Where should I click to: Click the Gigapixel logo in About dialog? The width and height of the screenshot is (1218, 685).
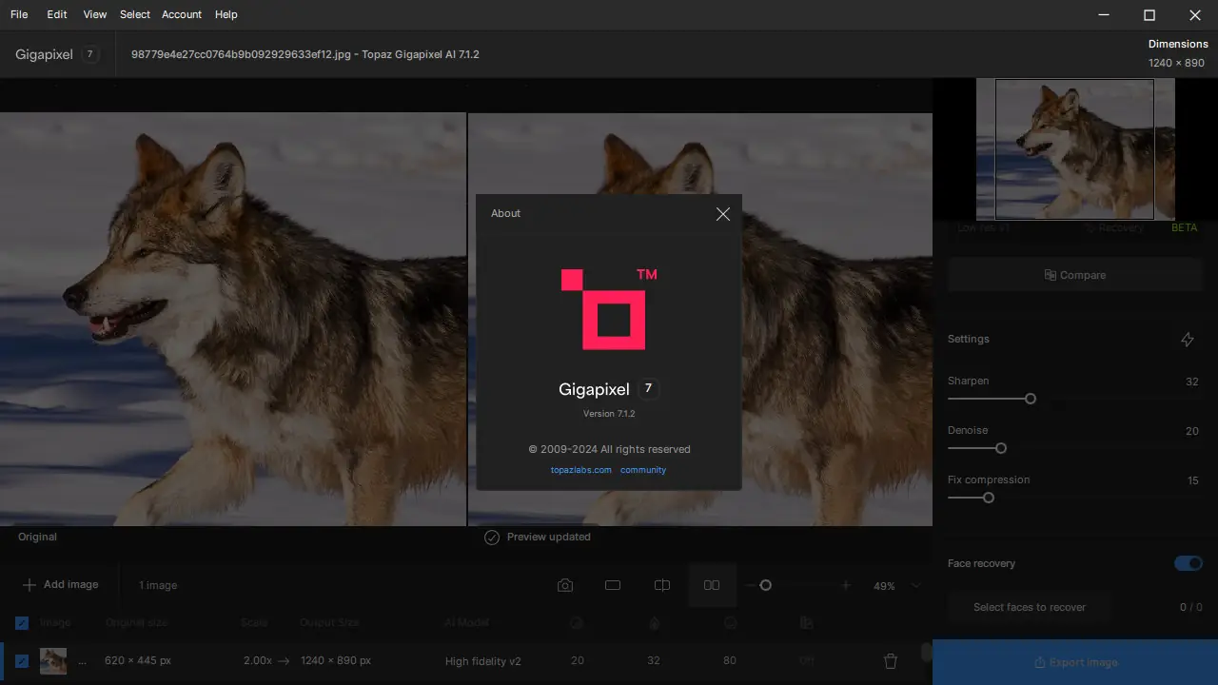(x=608, y=309)
